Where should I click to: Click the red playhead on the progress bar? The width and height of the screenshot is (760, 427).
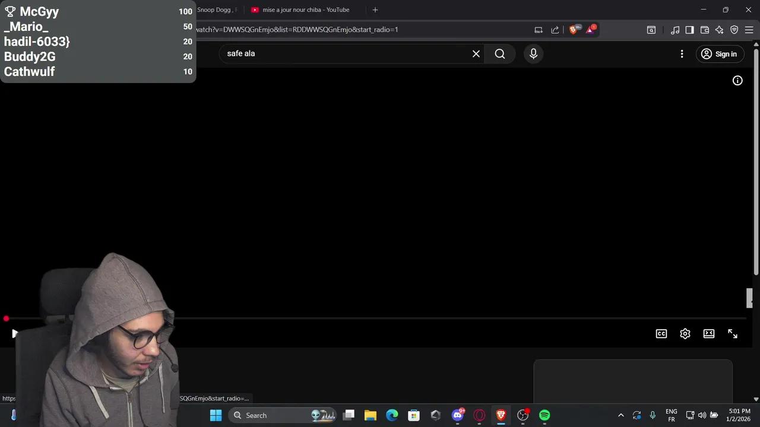tap(6, 318)
